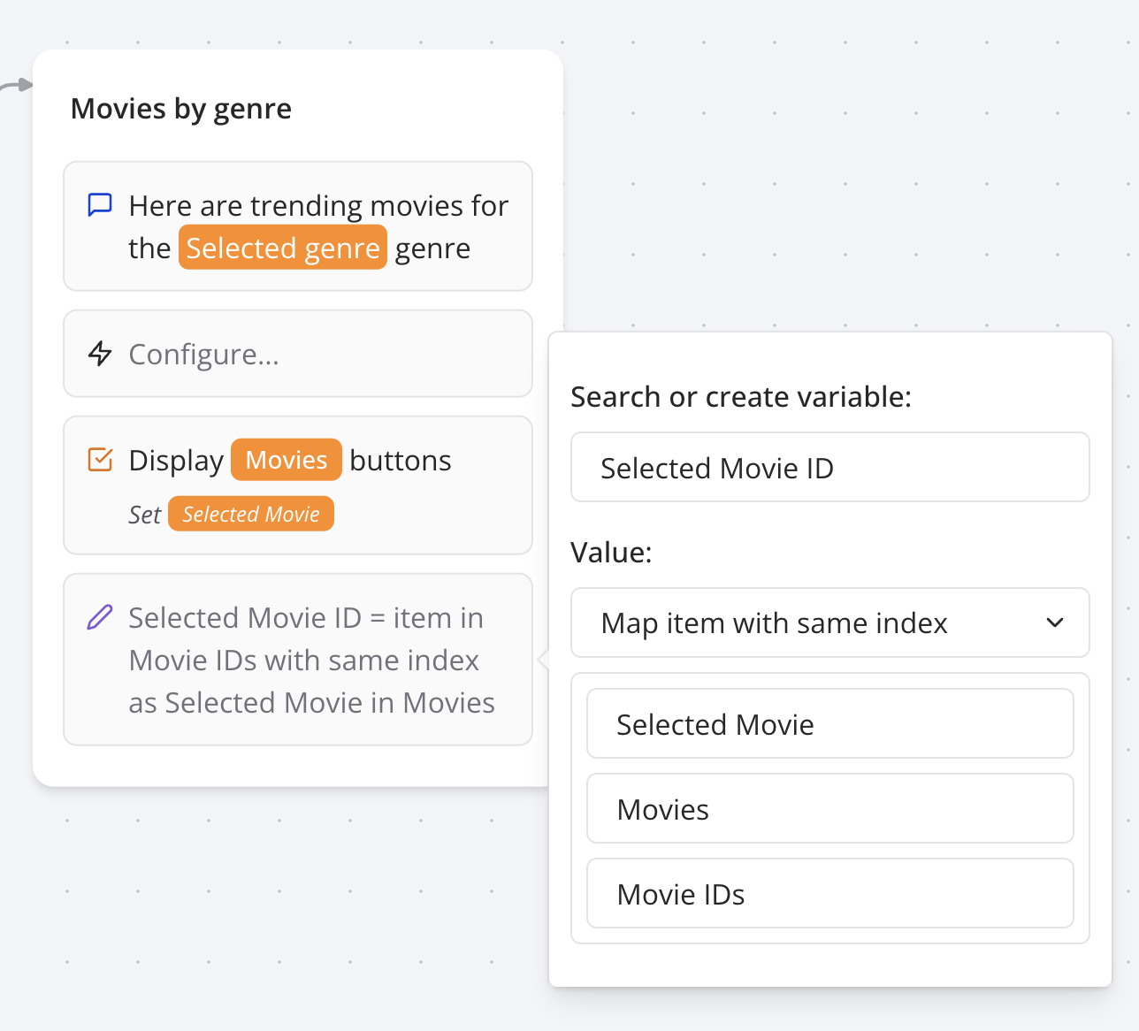Select the lightning bolt Configure icon
This screenshot has height=1031, width=1139.
coord(100,353)
